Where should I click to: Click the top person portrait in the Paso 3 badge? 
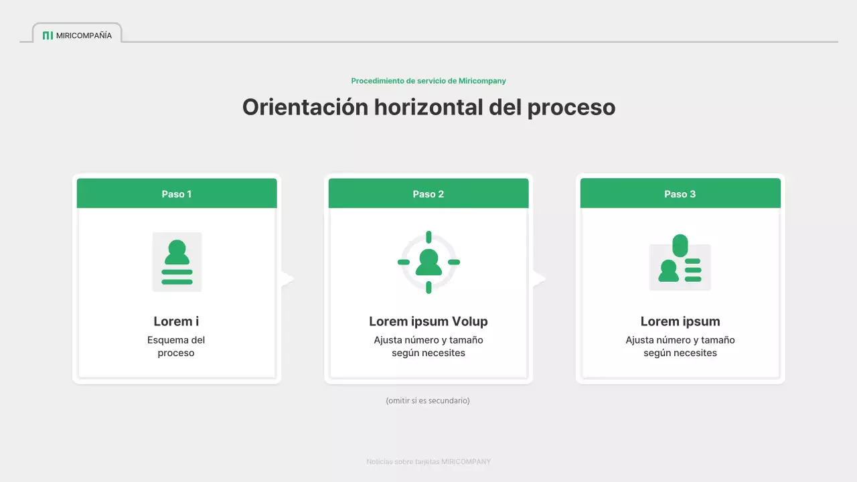[682, 244]
